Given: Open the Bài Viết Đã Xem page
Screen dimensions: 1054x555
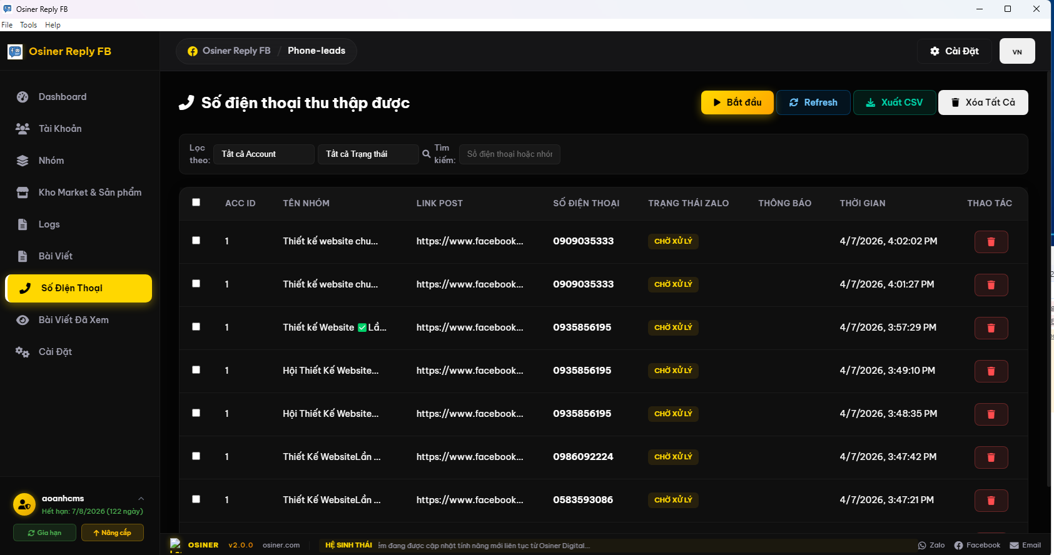Looking at the screenshot, I should pyautogui.click(x=73, y=320).
